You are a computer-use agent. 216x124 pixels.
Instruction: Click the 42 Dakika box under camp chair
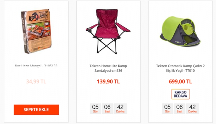(x=120, y=109)
